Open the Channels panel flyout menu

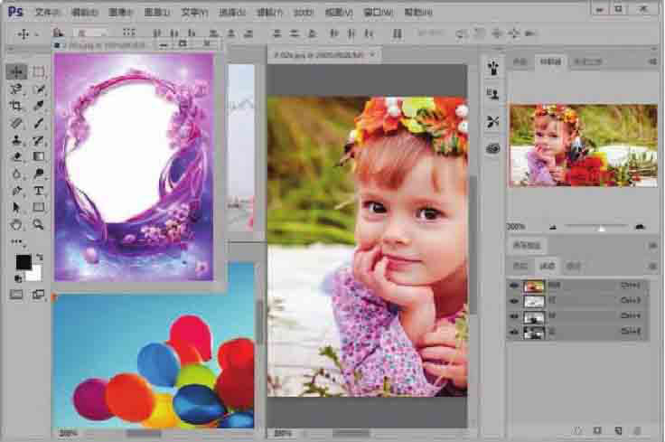(652, 266)
